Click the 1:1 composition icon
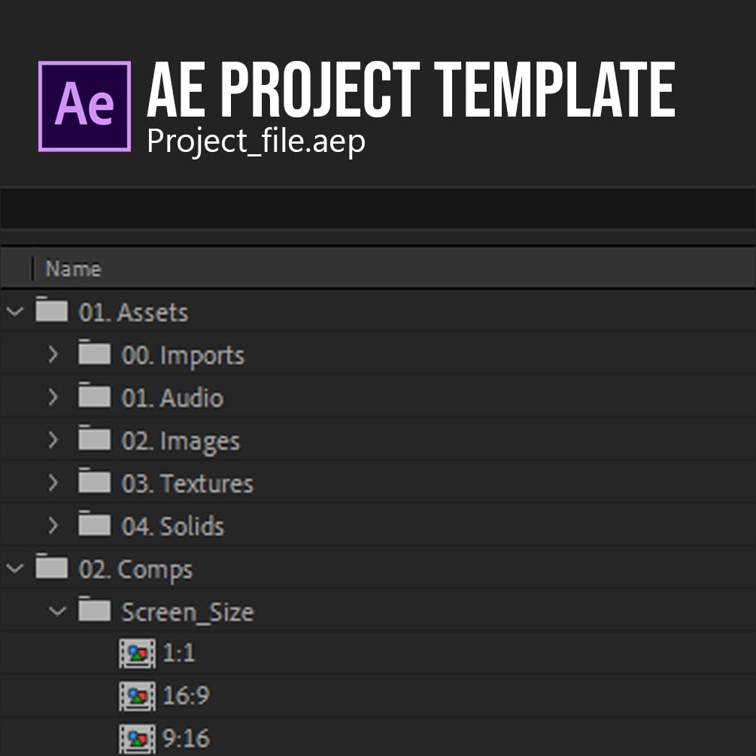The image size is (756, 756). [x=137, y=653]
